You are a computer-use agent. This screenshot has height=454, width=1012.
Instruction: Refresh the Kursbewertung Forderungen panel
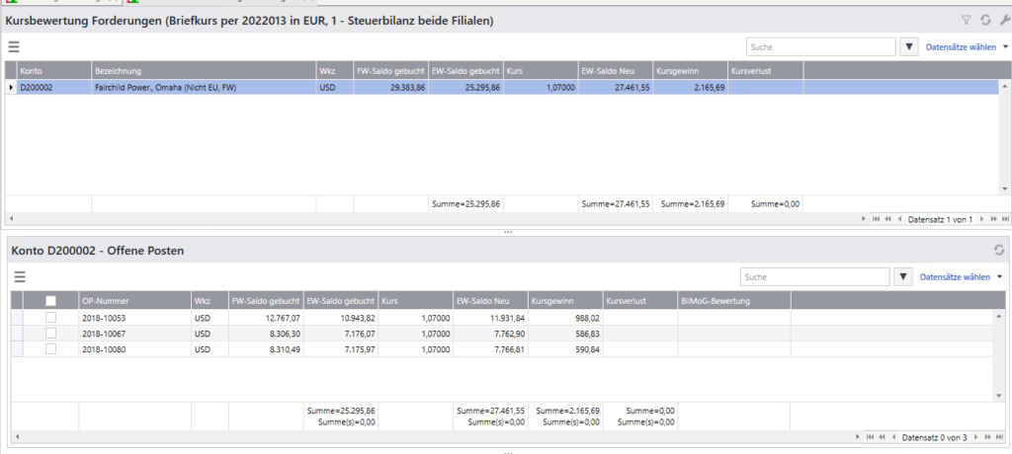pos(985,20)
